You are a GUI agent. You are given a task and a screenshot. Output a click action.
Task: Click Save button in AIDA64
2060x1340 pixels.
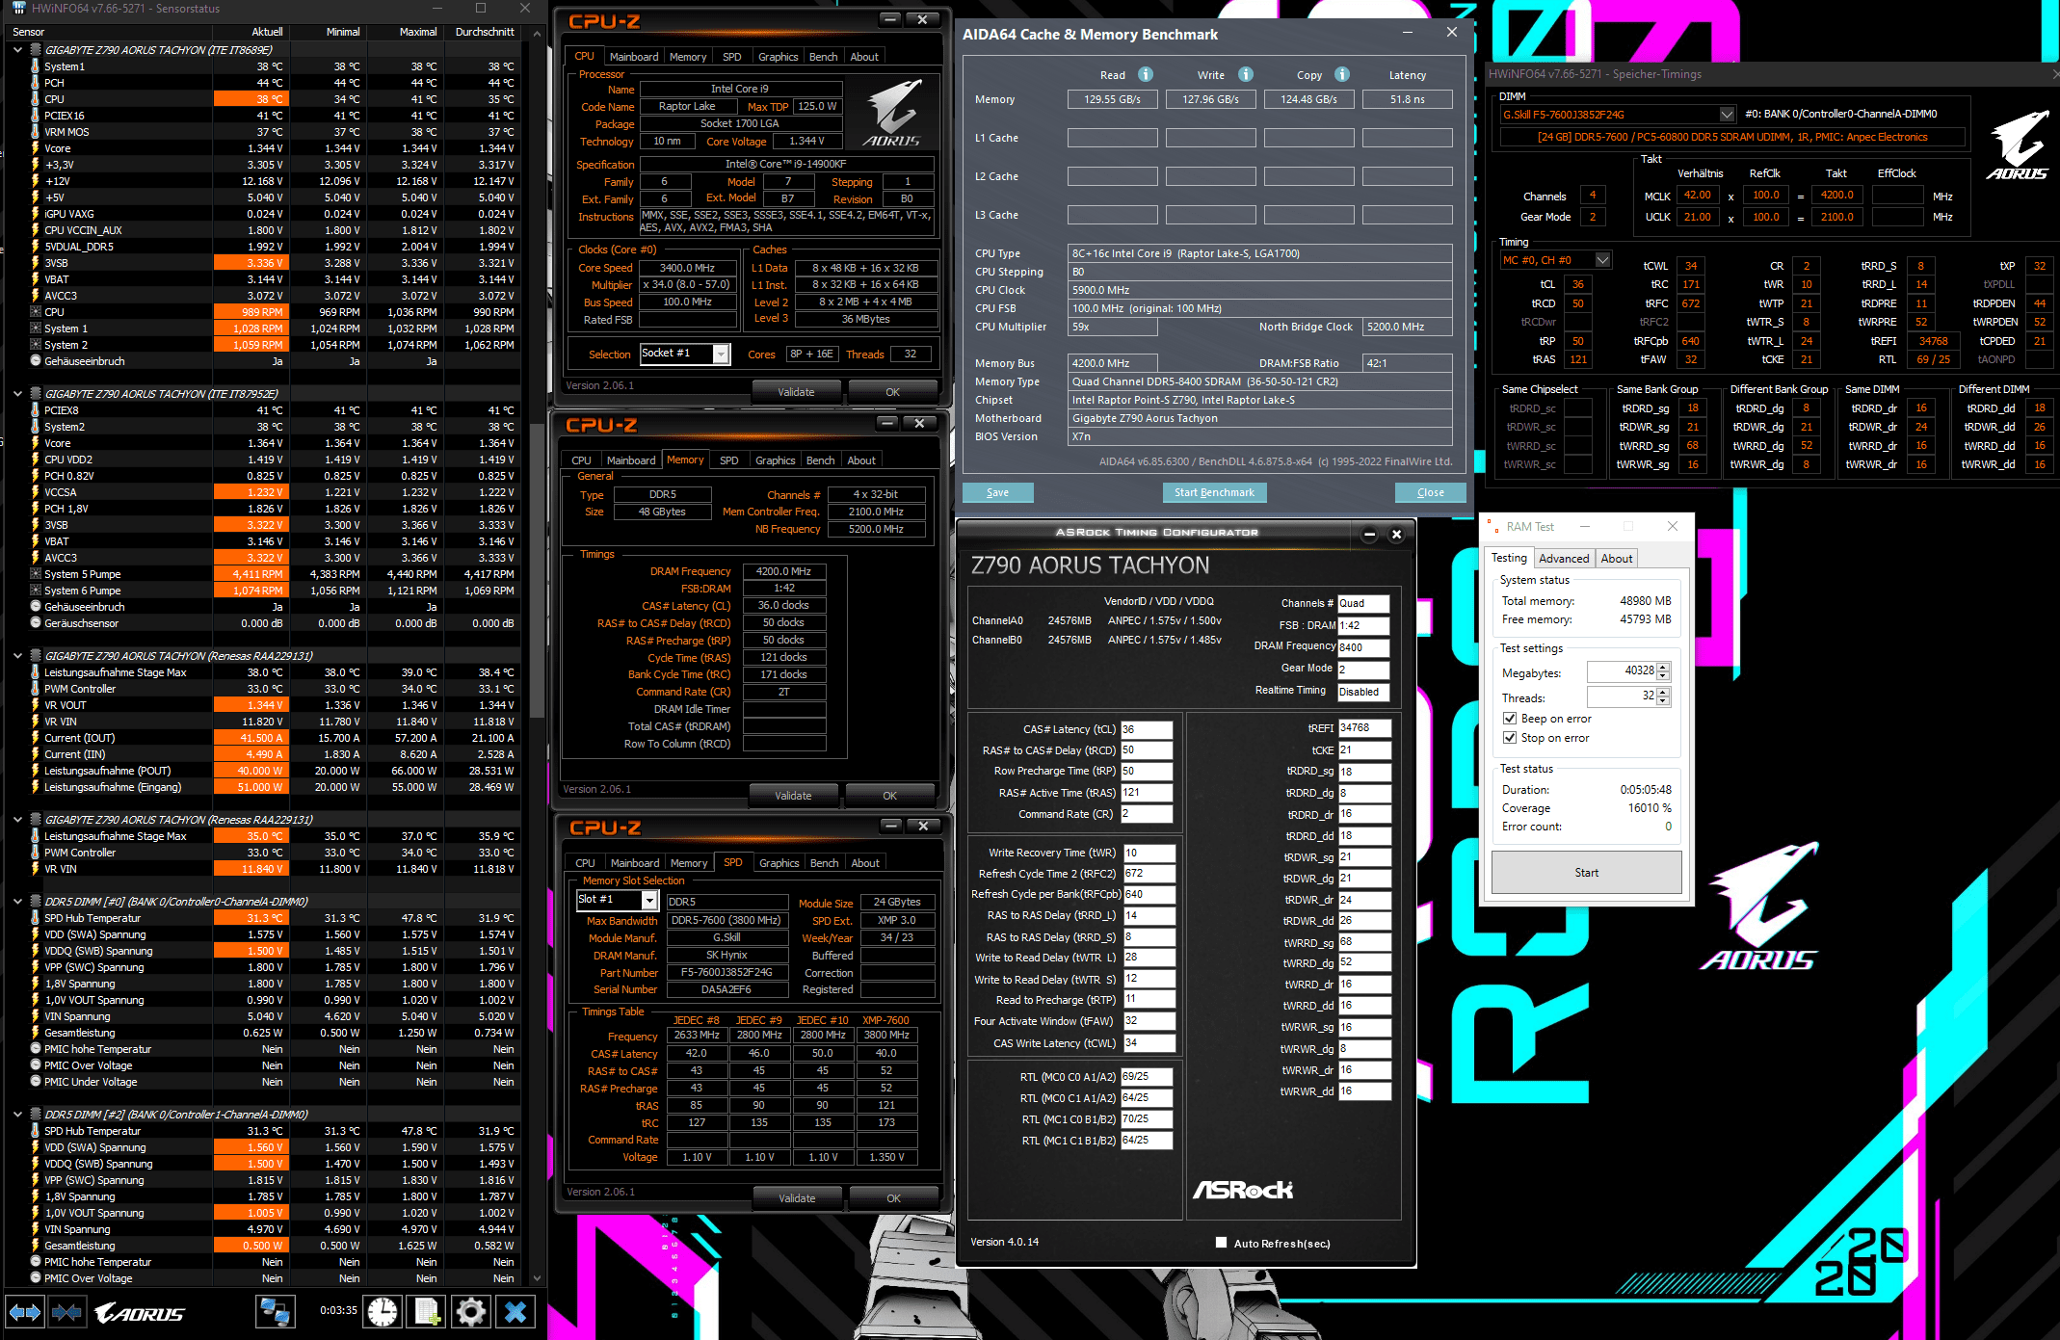click(998, 492)
